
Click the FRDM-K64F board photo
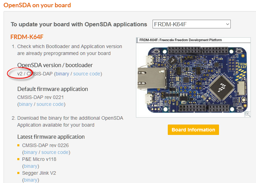click(193, 78)
